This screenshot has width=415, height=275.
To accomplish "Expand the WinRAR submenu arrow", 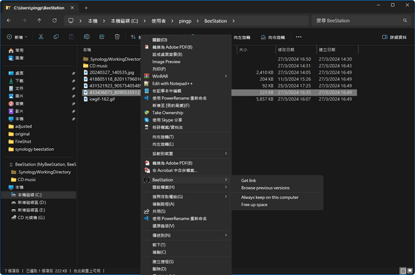I will pyautogui.click(x=226, y=76).
